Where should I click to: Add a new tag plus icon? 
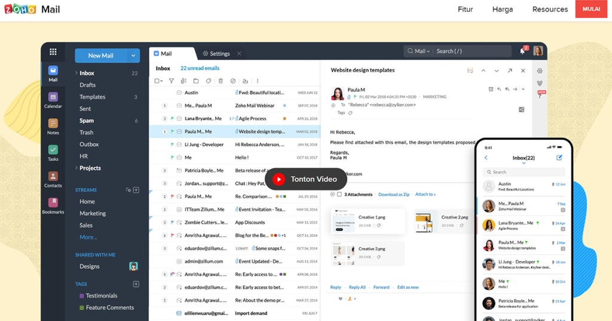tap(136, 284)
